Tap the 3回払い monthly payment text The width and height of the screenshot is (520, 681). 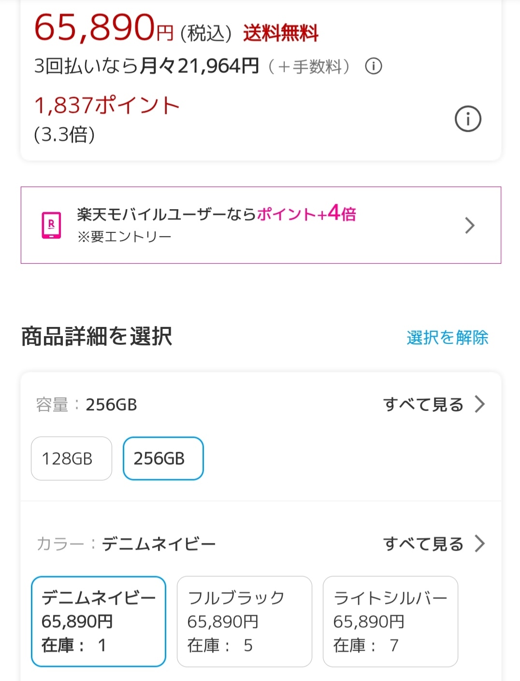[x=146, y=66]
